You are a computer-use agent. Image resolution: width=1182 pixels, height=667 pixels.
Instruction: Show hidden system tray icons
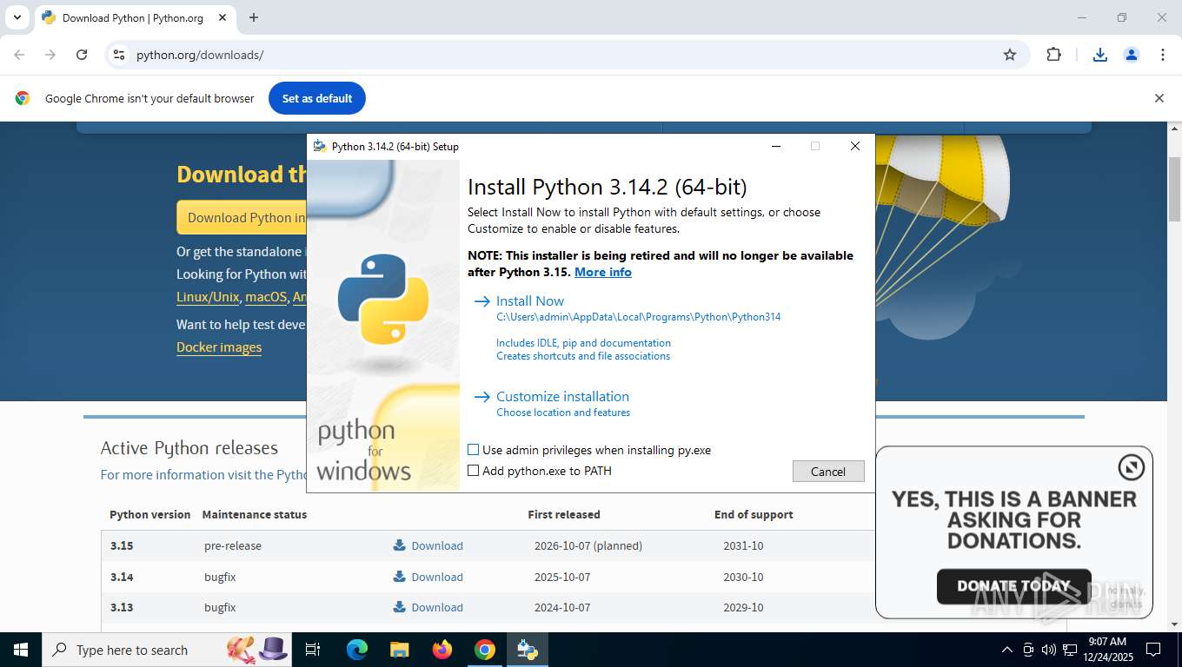click(x=1007, y=650)
